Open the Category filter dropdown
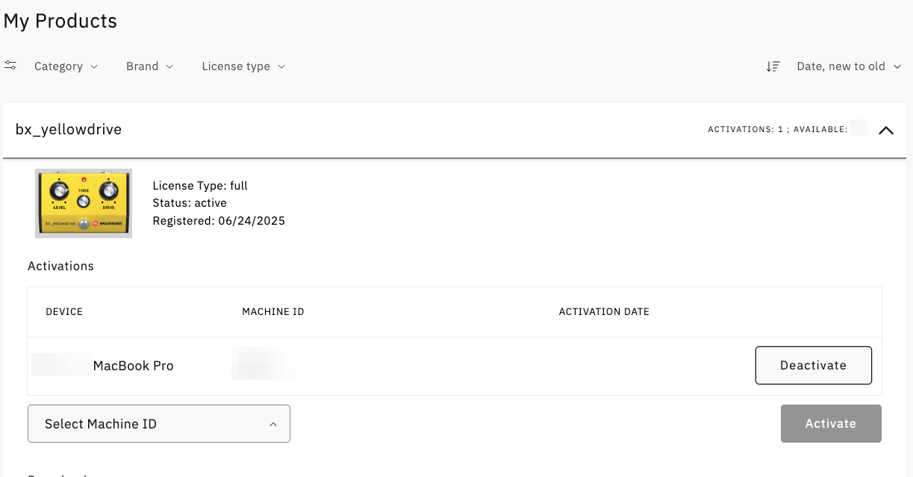The image size is (913, 477). pos(66,66)
